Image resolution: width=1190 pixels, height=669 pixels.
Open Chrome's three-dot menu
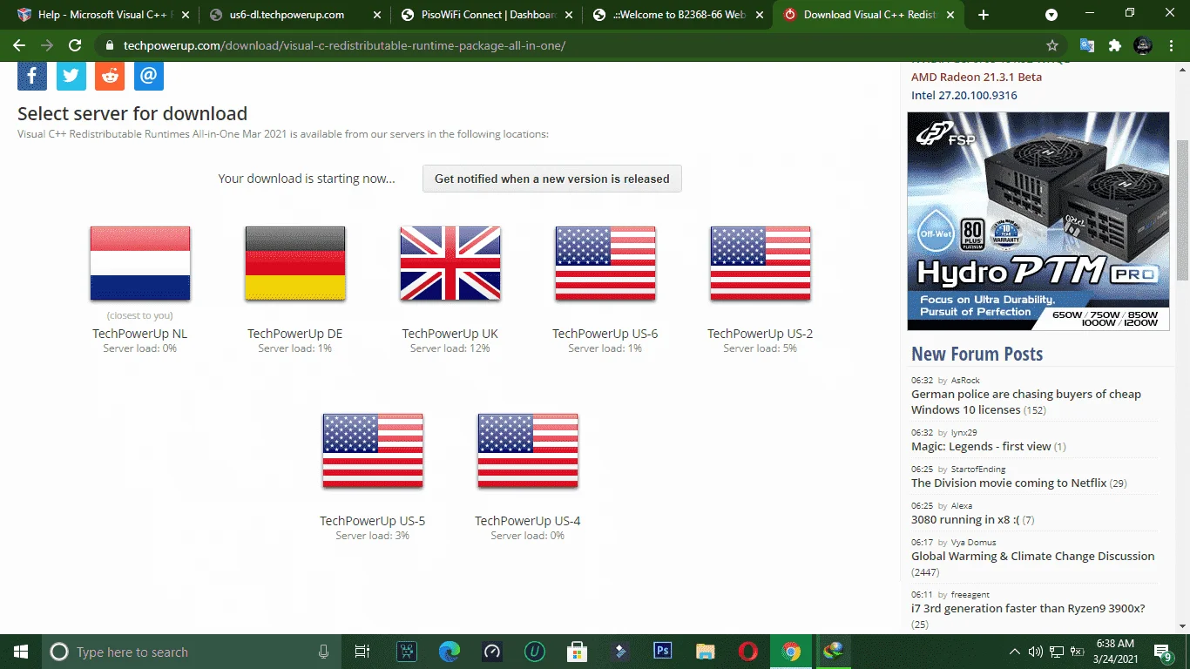pos(1172,45)
